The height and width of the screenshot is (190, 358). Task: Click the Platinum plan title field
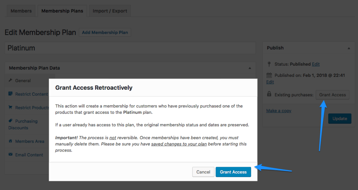pyautogui.click(x=130, y=48)
